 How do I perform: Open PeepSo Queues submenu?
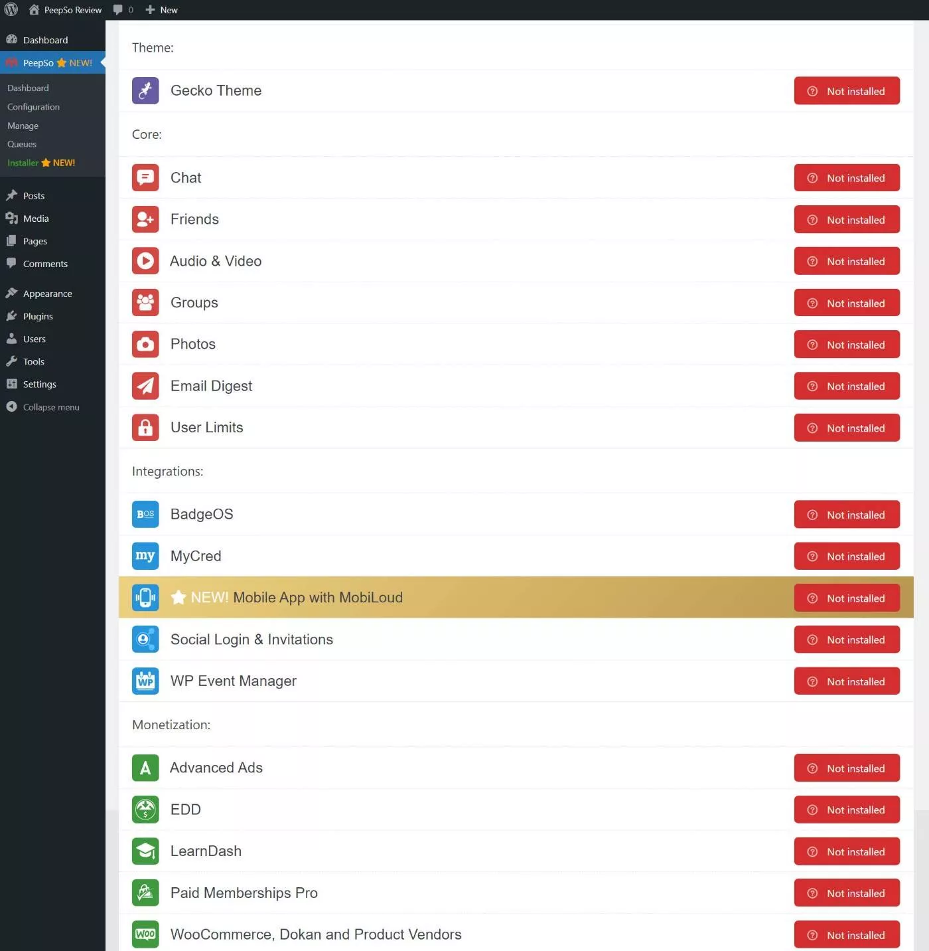tap(22, 144)
